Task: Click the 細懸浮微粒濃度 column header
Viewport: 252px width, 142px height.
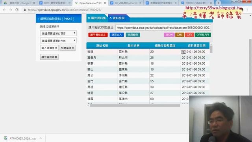Action: point(165,46)
